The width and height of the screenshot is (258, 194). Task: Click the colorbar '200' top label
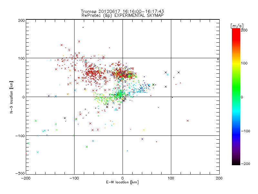pos(244,30)
